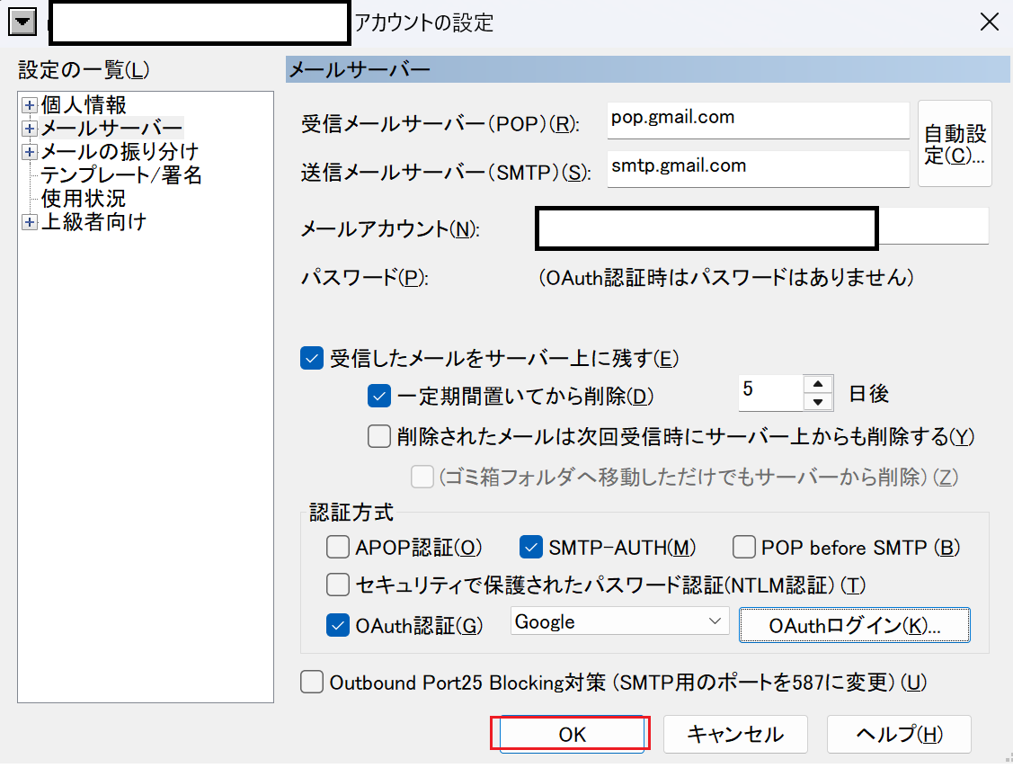Click the POP server input field

point(758,120)
